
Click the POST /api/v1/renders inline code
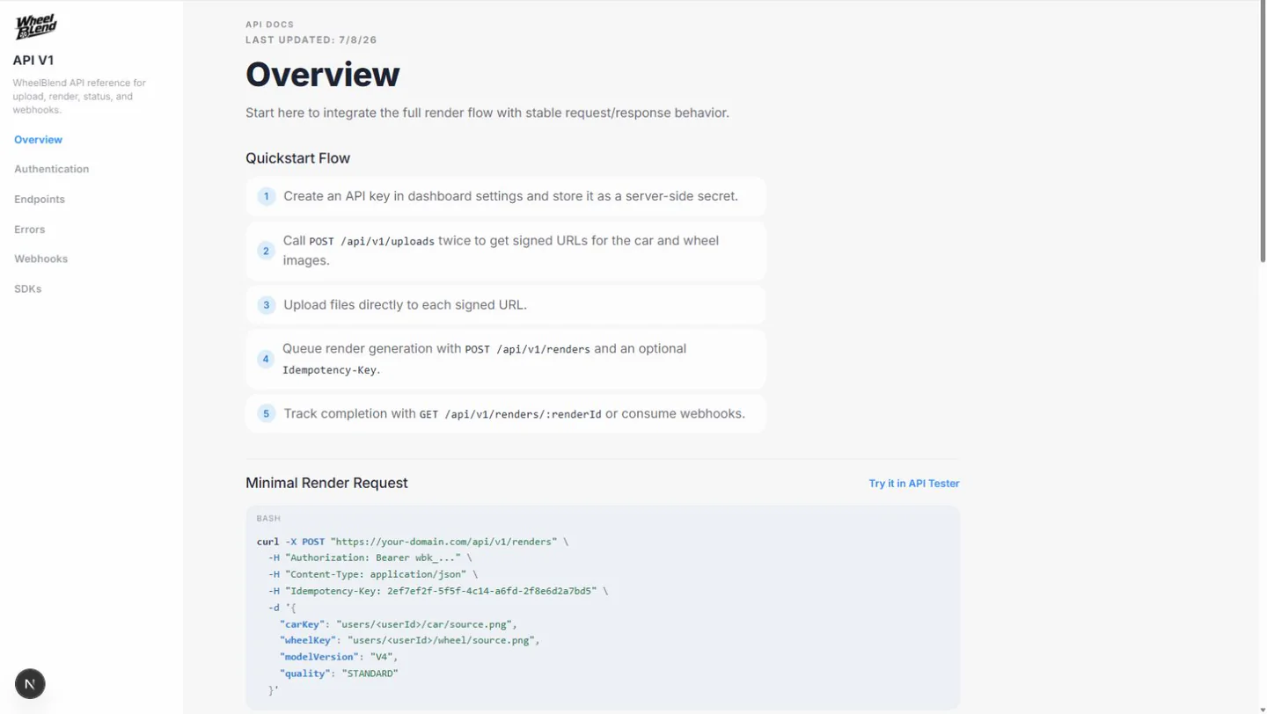coord(527,349)
